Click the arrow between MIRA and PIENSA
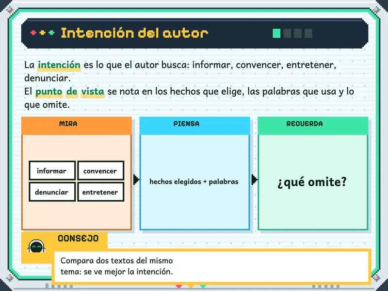This screenshot has width=388, height=291. [x=136, y=179]
